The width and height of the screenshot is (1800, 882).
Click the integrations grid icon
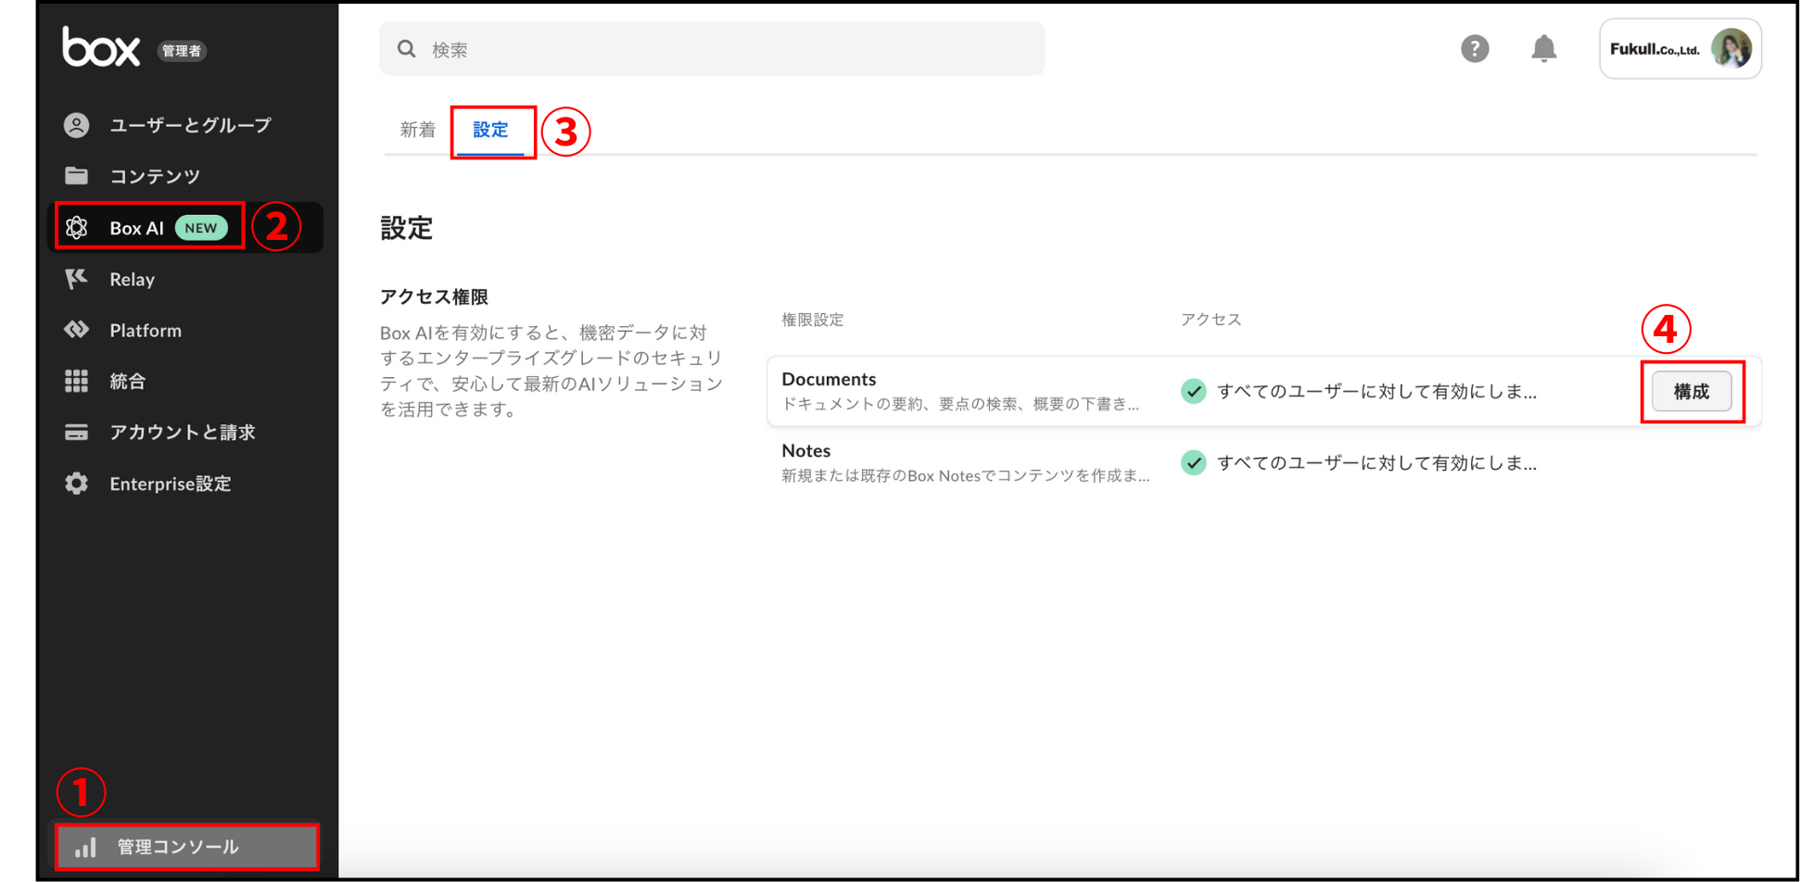click(77, 381)
